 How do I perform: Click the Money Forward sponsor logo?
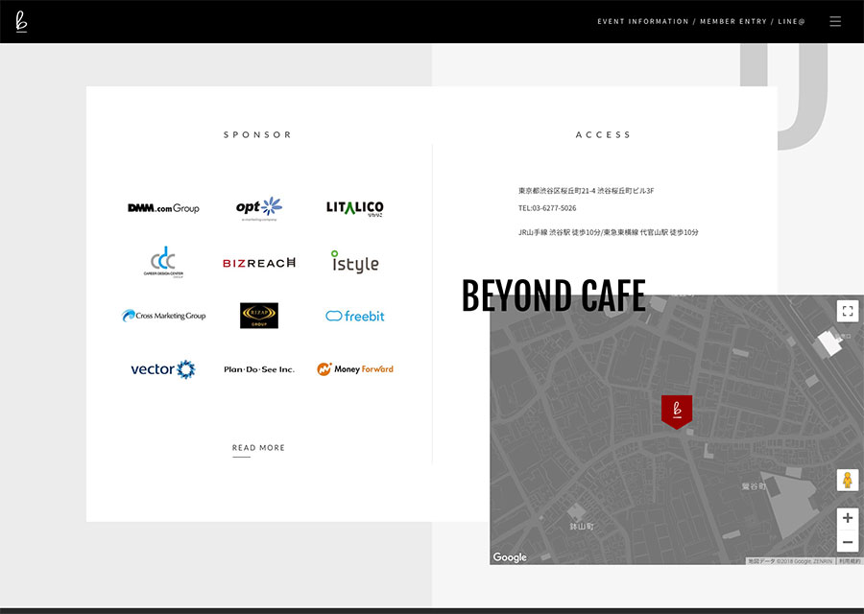point(354,369)
